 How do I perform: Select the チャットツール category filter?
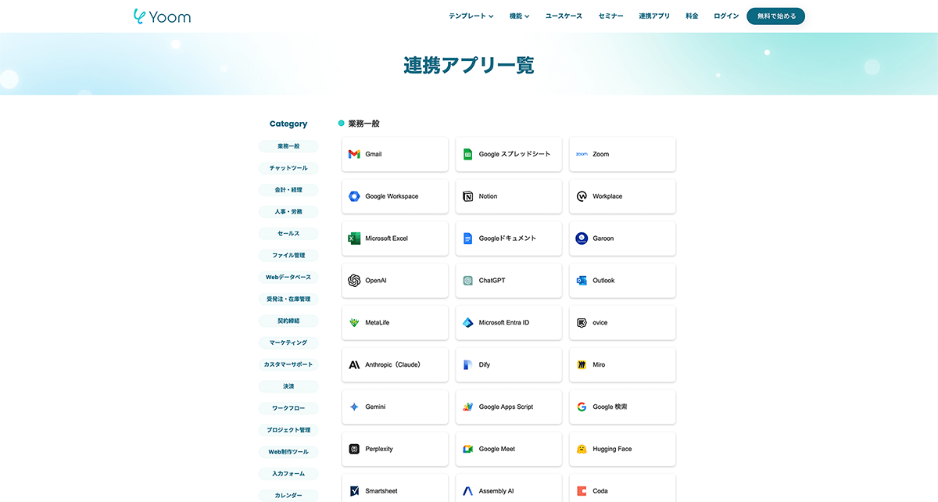[288, 167]
